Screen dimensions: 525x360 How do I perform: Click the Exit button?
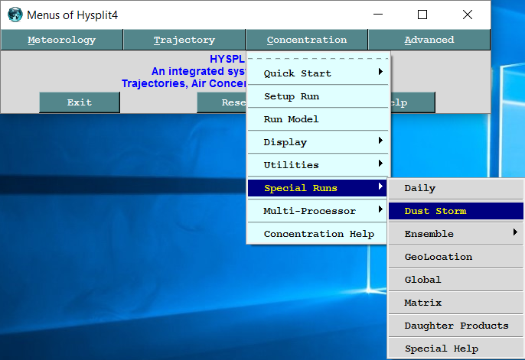click(80, 102)
